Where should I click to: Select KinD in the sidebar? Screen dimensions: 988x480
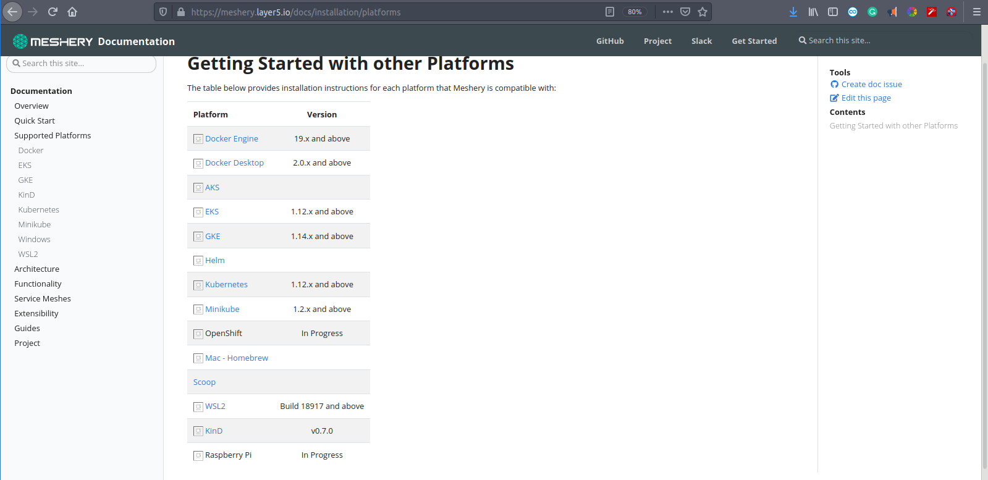click(27, 195)
